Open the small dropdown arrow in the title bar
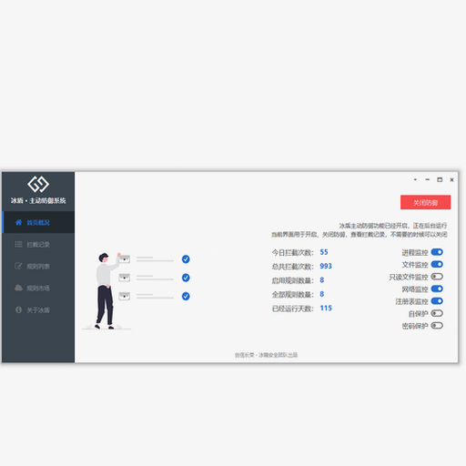The height and width of the screenshot is (466, 466). click(415, 180)
